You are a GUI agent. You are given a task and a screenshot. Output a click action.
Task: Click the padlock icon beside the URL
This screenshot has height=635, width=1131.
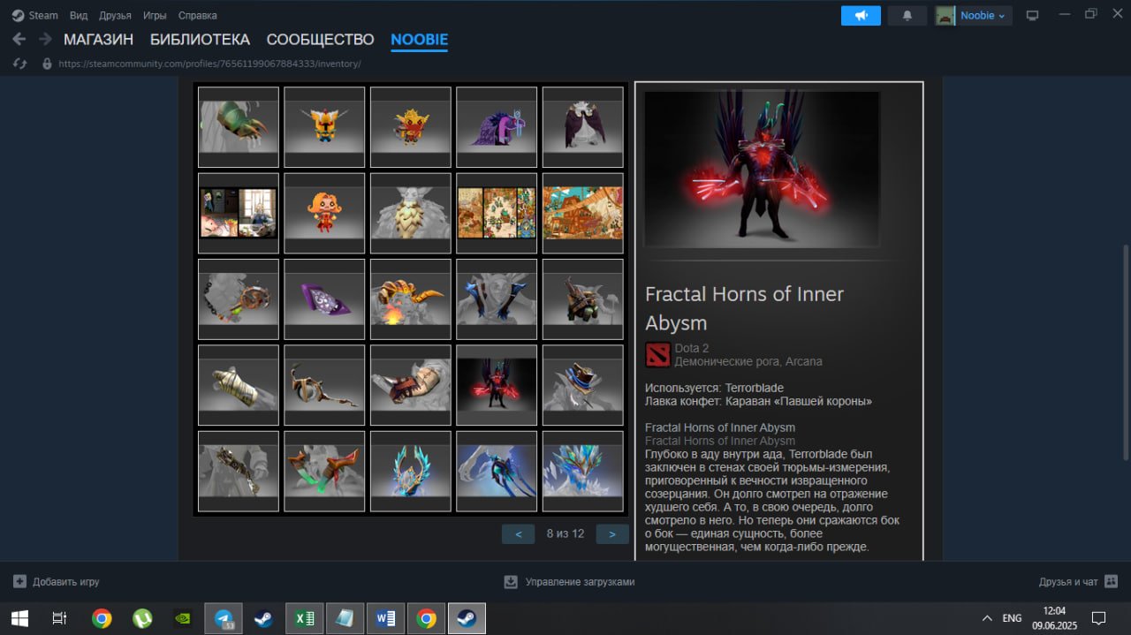[47, 64]
